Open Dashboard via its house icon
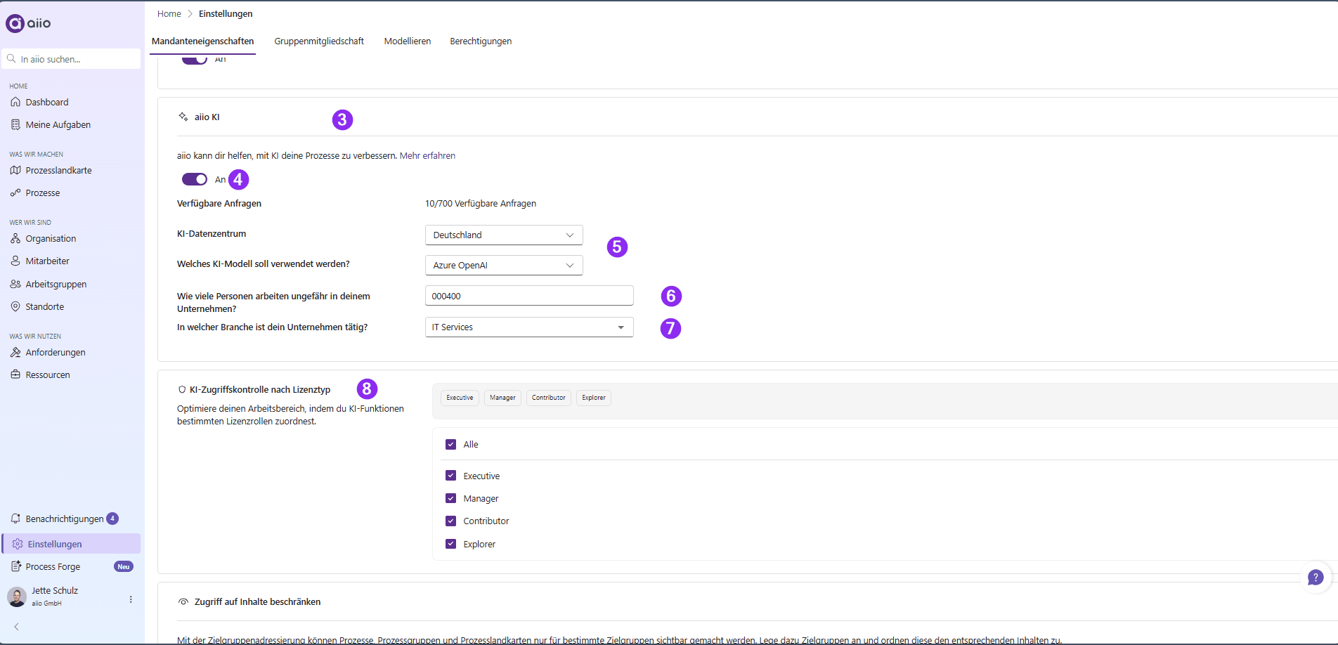This screenshot has height=645, width=1338. click(x=15, y=102)
